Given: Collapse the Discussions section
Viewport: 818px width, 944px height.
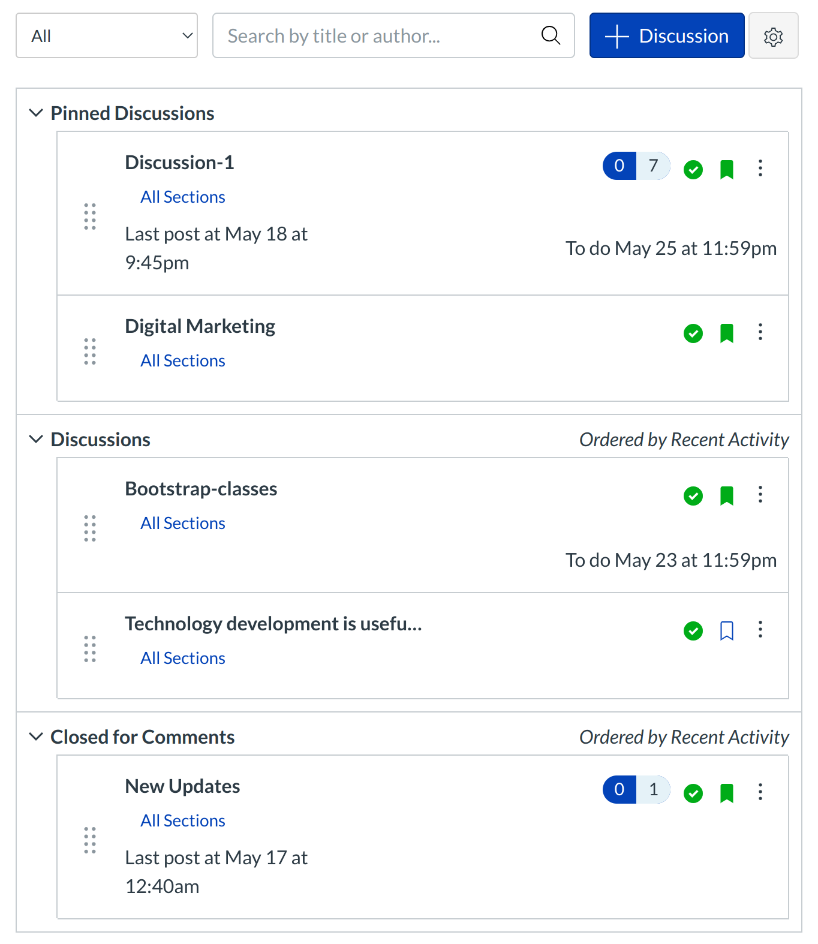Looking at the screenshot, I should tap(36, 440).
